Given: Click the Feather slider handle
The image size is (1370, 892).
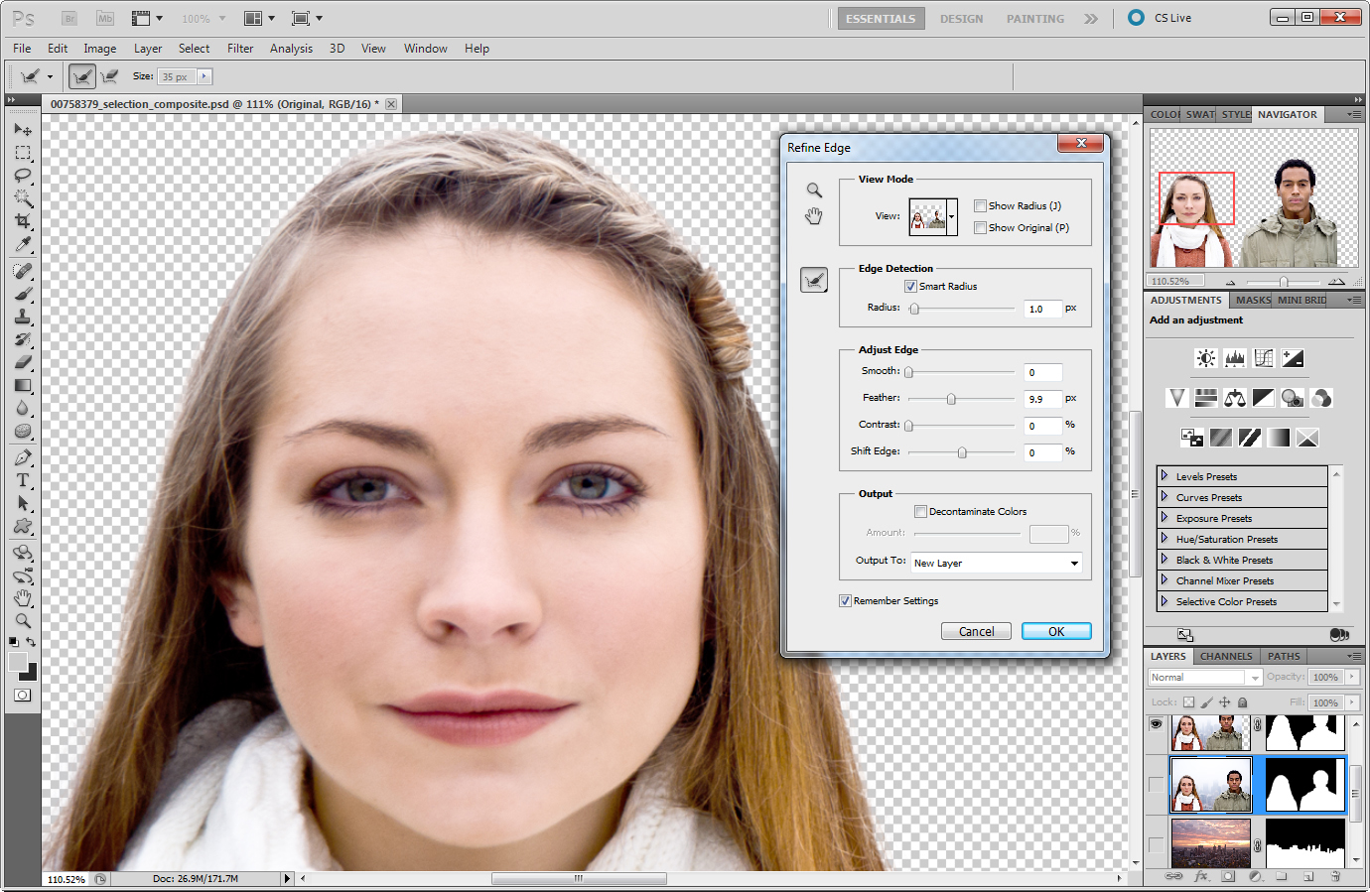Looking at the screenshot, I should pos(951,399).
